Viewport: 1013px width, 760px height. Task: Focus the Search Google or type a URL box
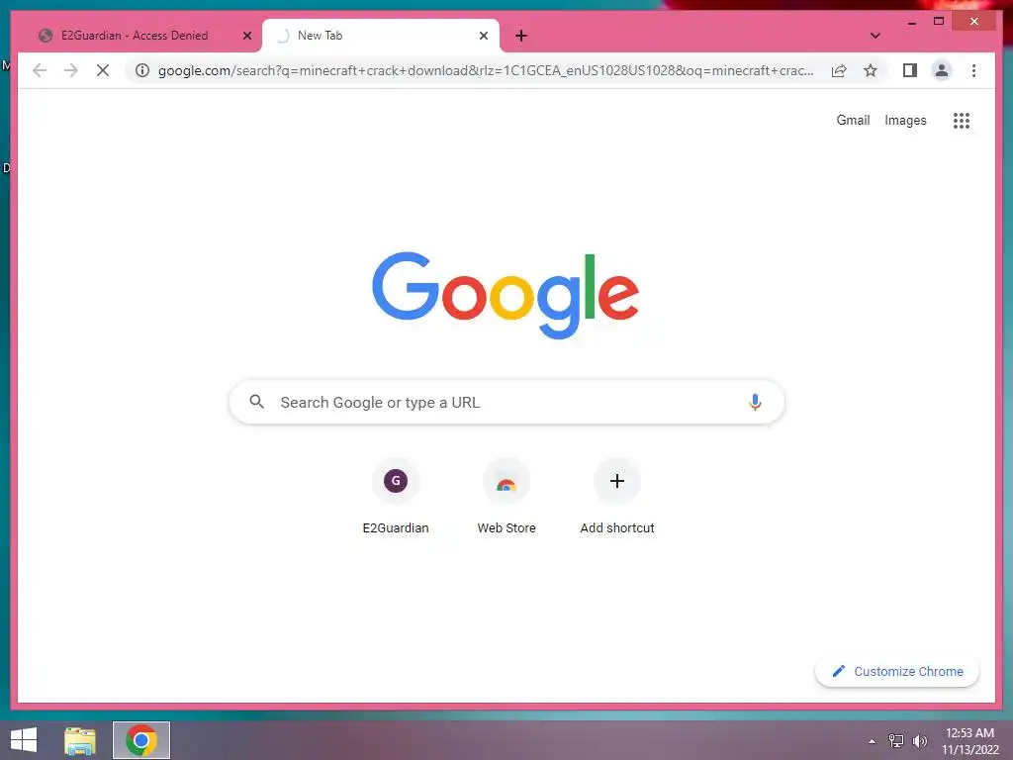pos(506,402)
